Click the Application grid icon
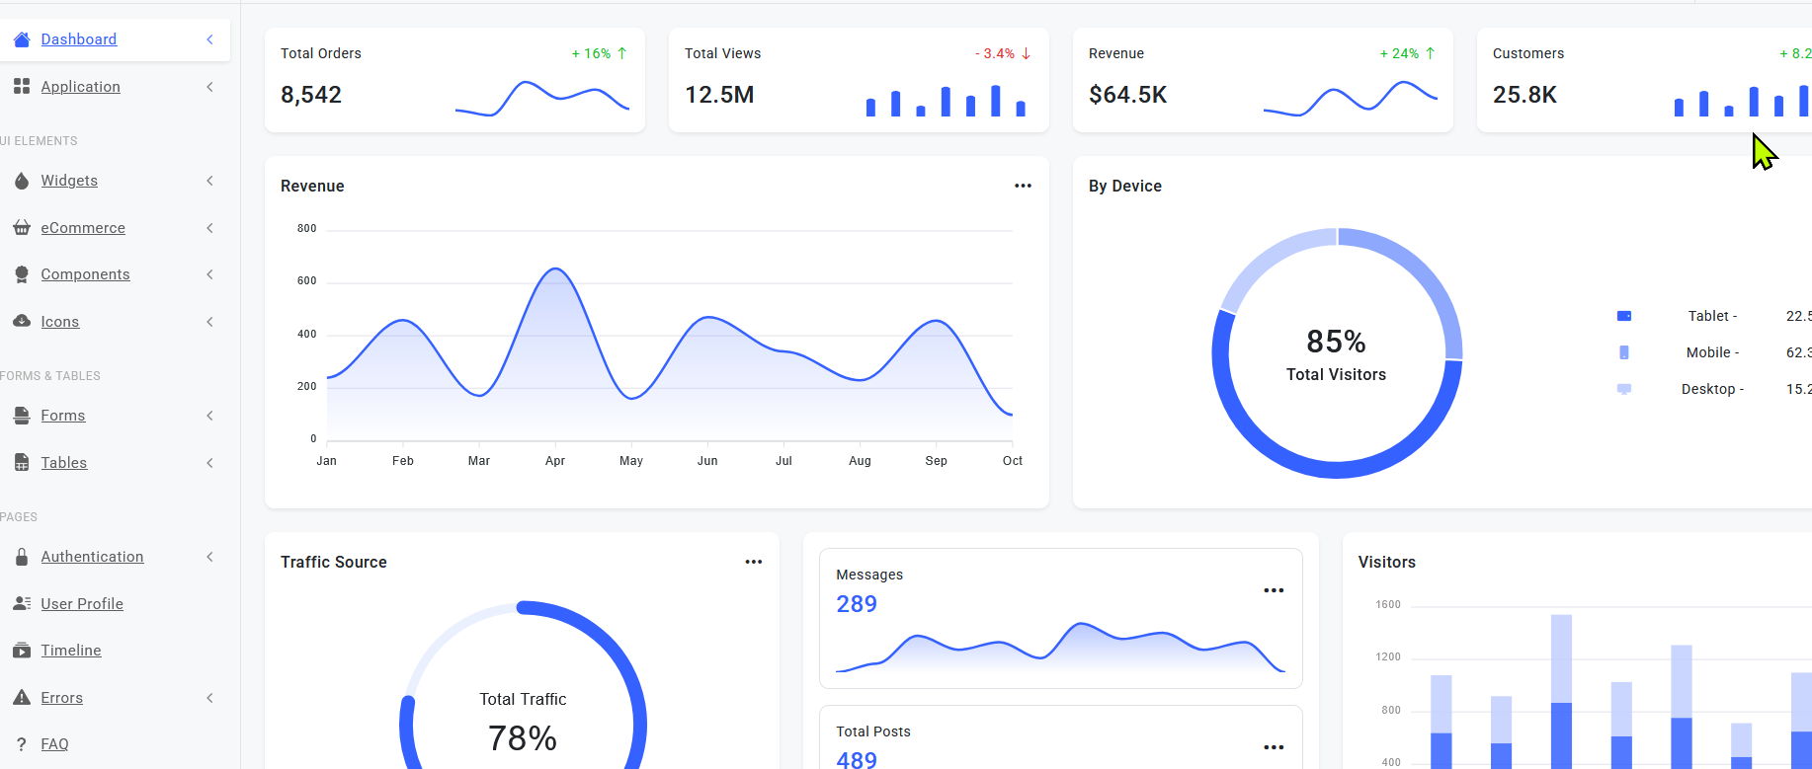 (22, 87)
